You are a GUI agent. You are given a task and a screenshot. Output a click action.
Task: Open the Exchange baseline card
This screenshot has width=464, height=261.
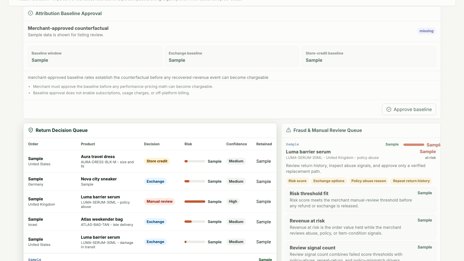[232, 57]
